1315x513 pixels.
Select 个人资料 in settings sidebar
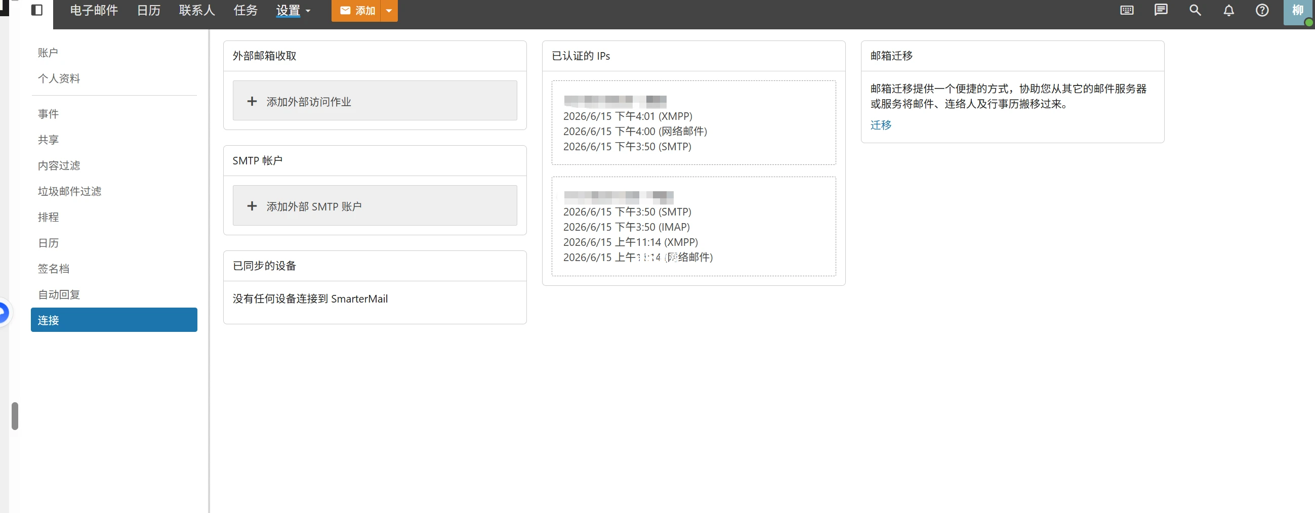click(59, 78)
